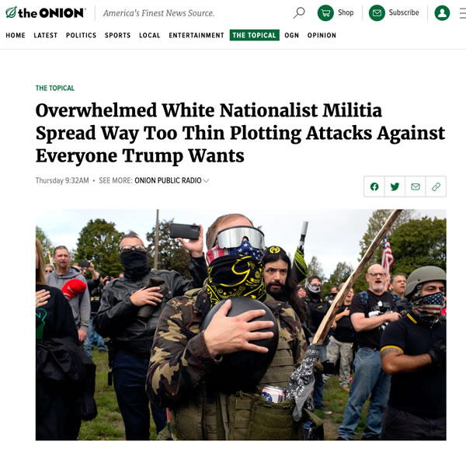This screenshot has width=466, height=449.
Task: Share article on Twitter
Action: click(395, 186)
